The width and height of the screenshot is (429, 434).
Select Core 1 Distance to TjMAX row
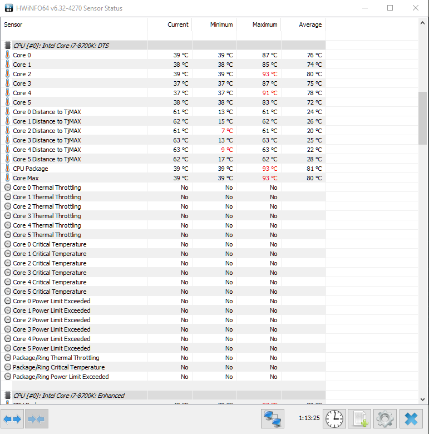[163, 121]
